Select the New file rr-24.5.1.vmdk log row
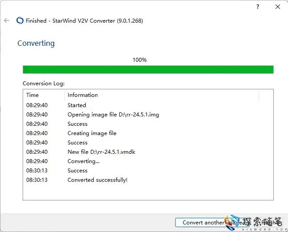288x232 pixels. point(101,152)
